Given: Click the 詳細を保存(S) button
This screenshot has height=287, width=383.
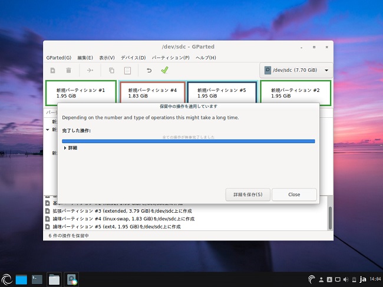Looking at the screenshot, I should click(248, 194).
